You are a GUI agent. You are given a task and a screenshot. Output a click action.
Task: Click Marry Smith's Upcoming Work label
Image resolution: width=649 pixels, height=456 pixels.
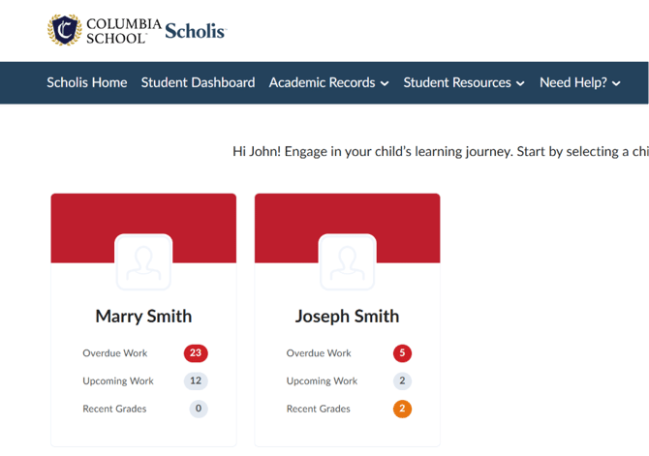click(x=118, y=381)
